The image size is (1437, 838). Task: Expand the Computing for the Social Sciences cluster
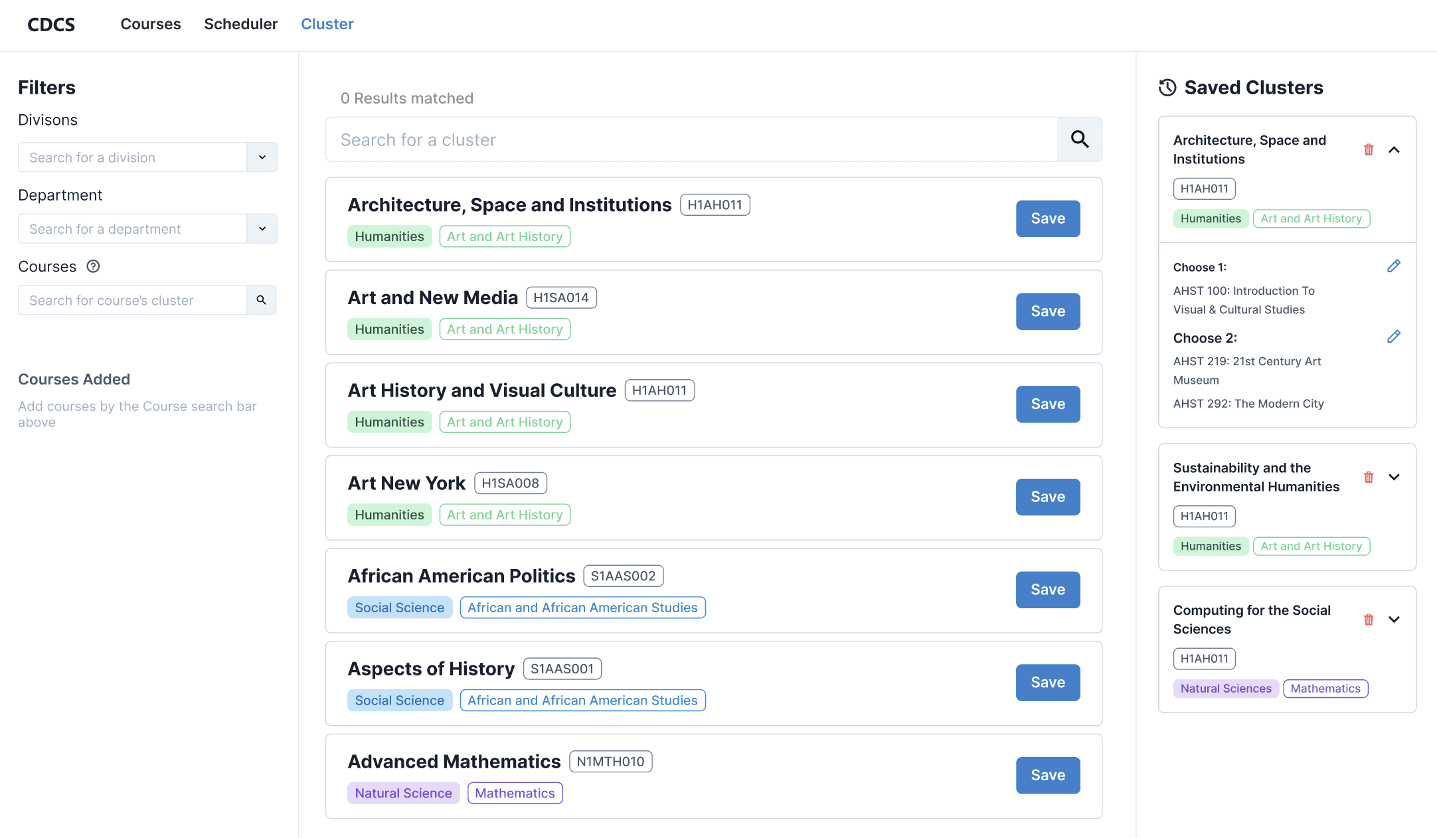coord(1395,620)
